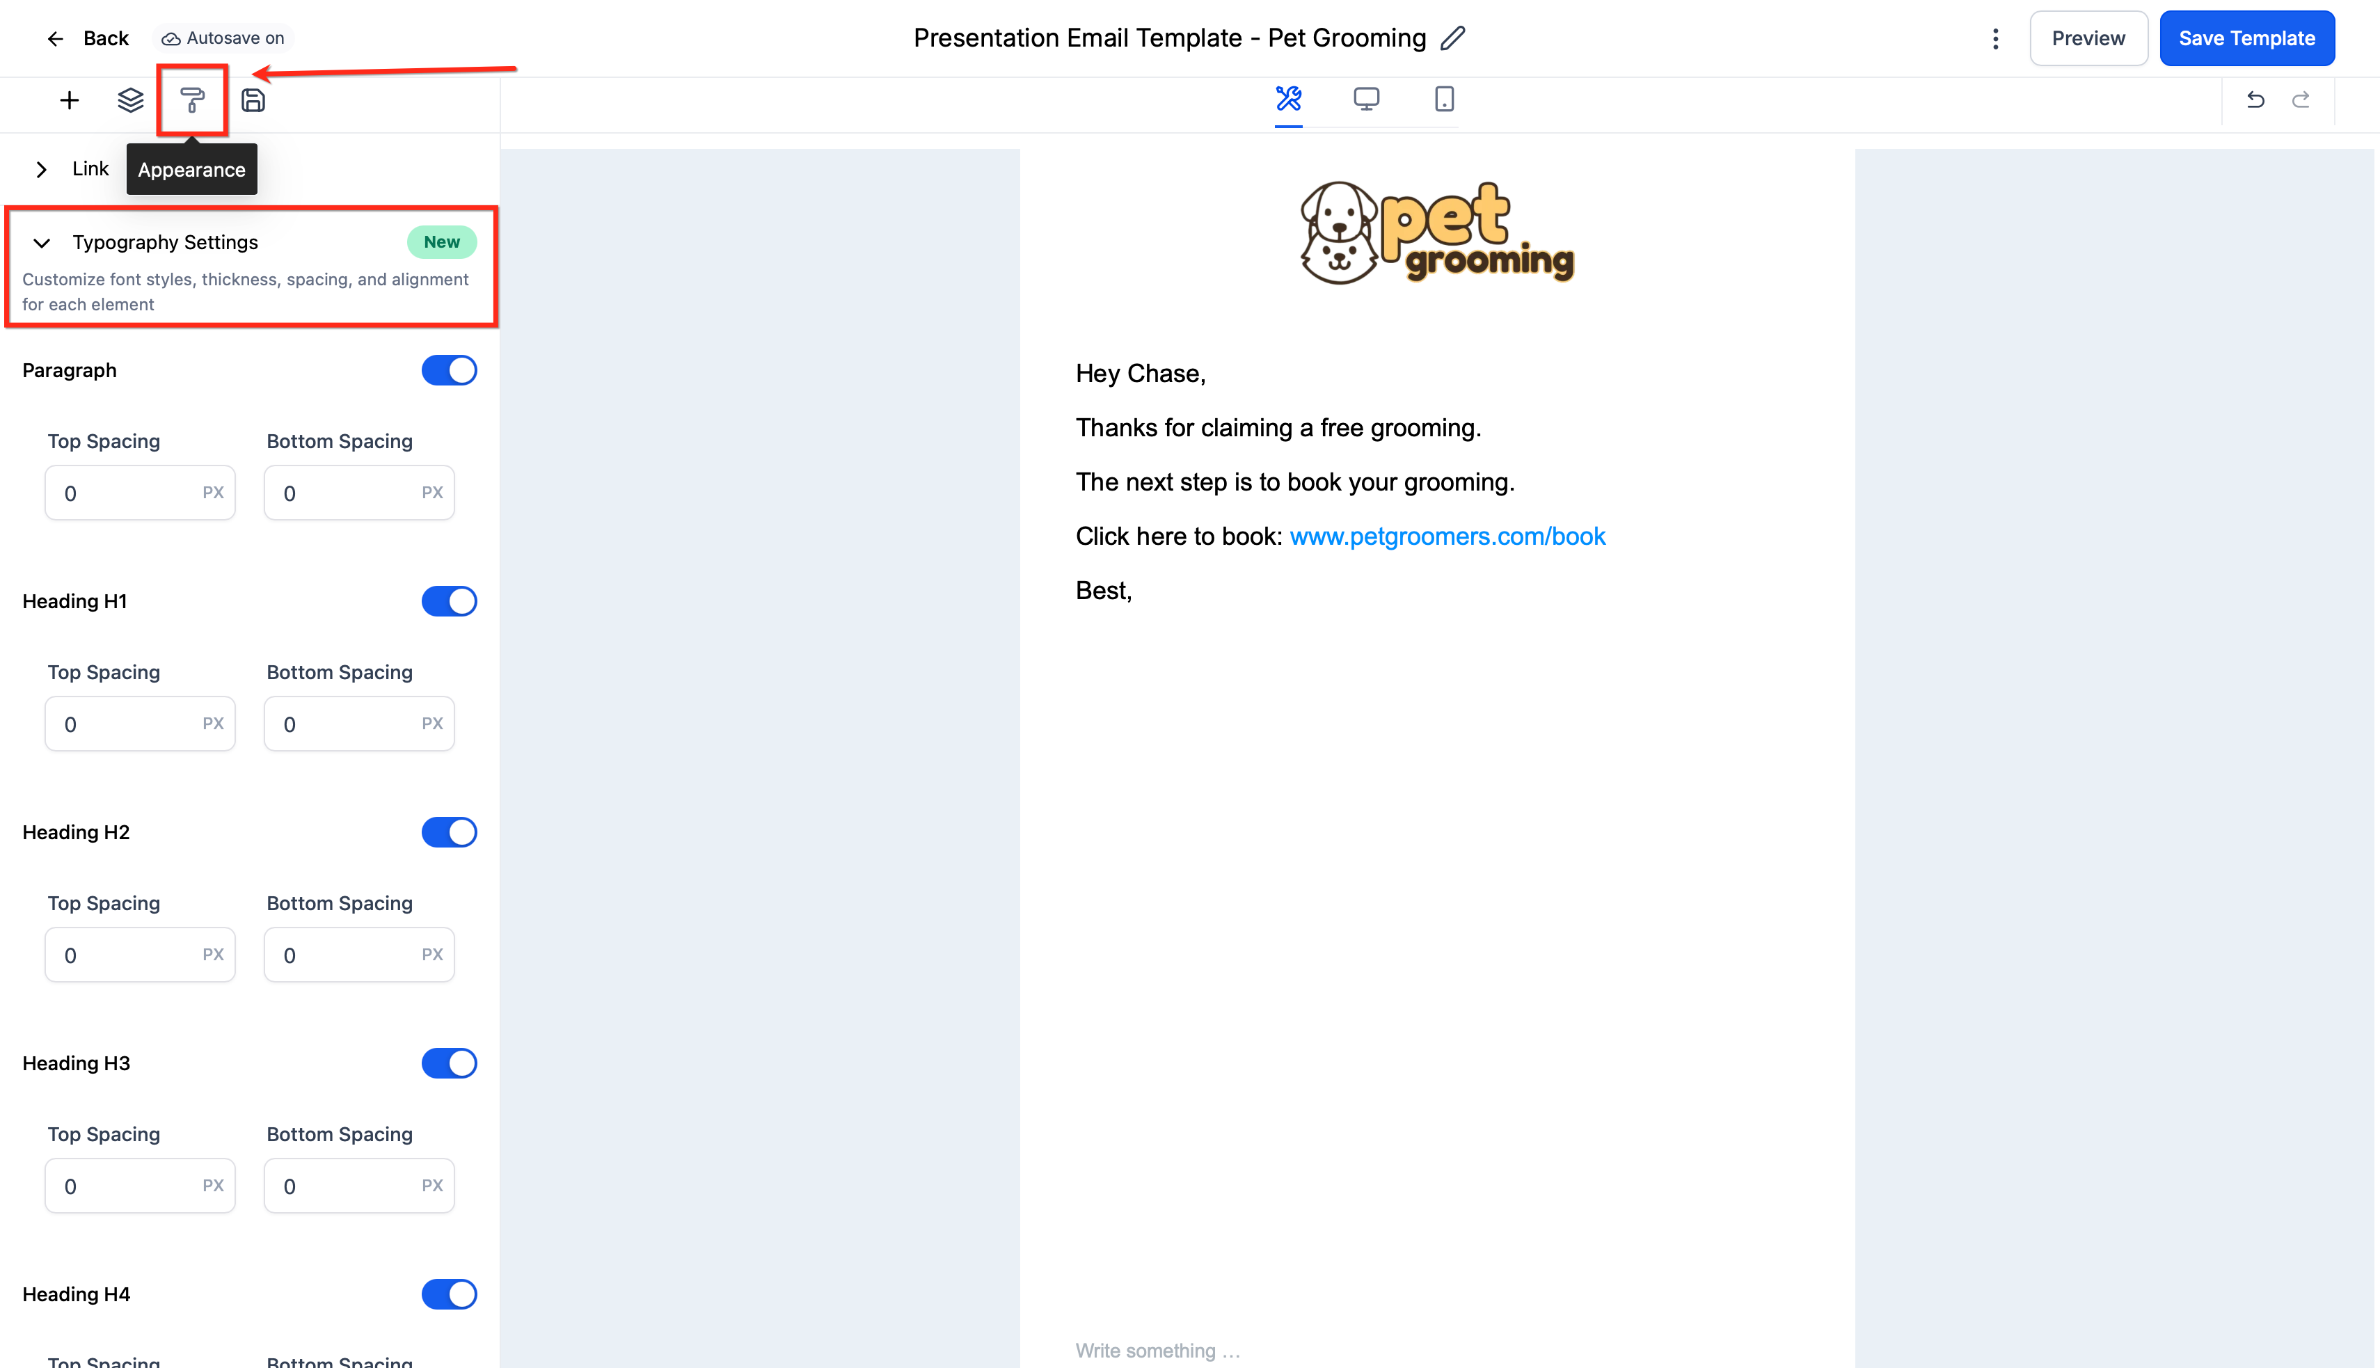
Task: Click the plus add element icon
Action: click(70, 100)
